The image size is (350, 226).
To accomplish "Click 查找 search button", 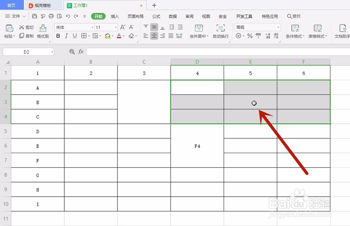I will [x=294, y=16].
